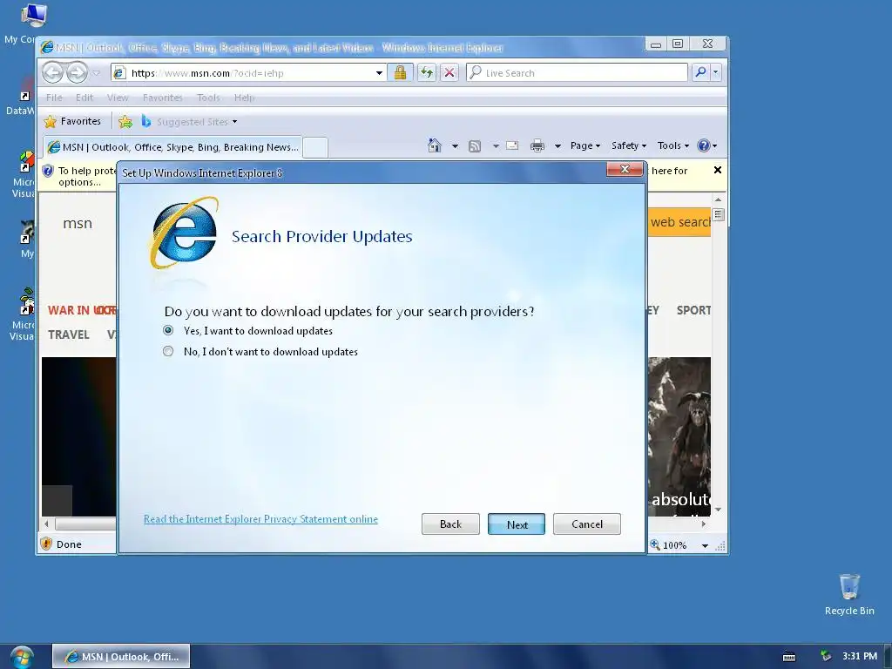The image size is (892, 669).
Task: Click the Home icon in command bar
Action: tap(435, 145)
